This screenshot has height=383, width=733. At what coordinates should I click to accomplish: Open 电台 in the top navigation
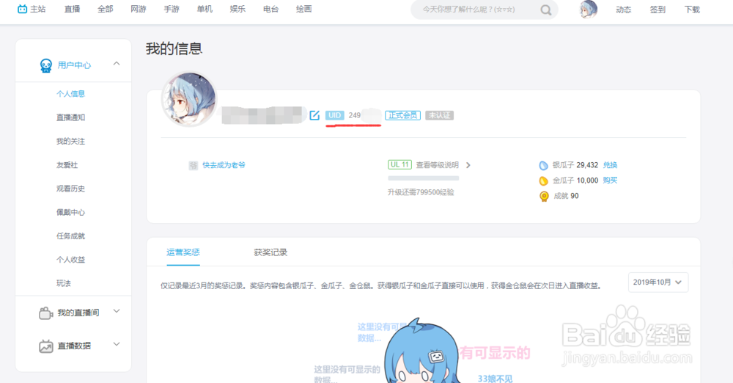click(270, 9)
